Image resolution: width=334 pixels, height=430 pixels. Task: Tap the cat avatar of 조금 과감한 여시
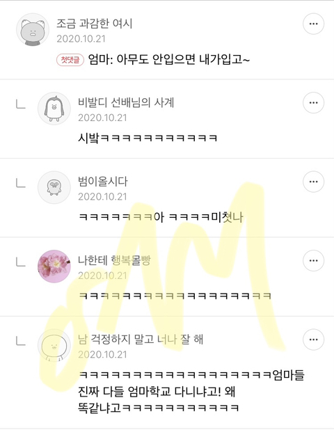click(x=33, y=30)
